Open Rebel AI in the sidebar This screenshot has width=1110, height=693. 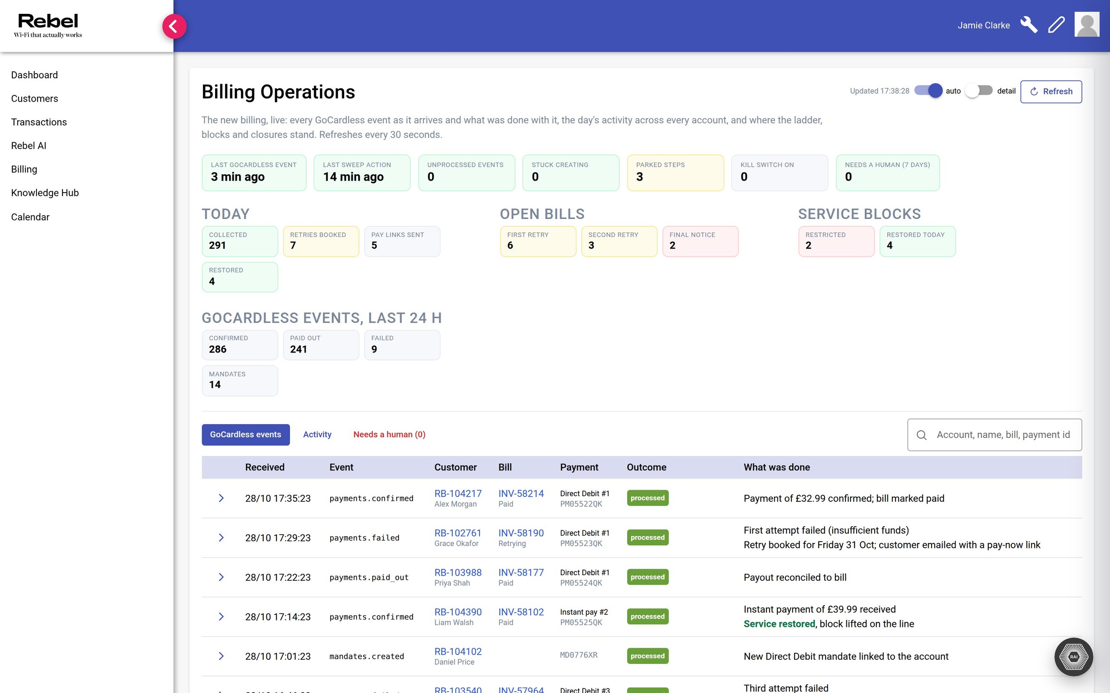[x=29, y=146]
